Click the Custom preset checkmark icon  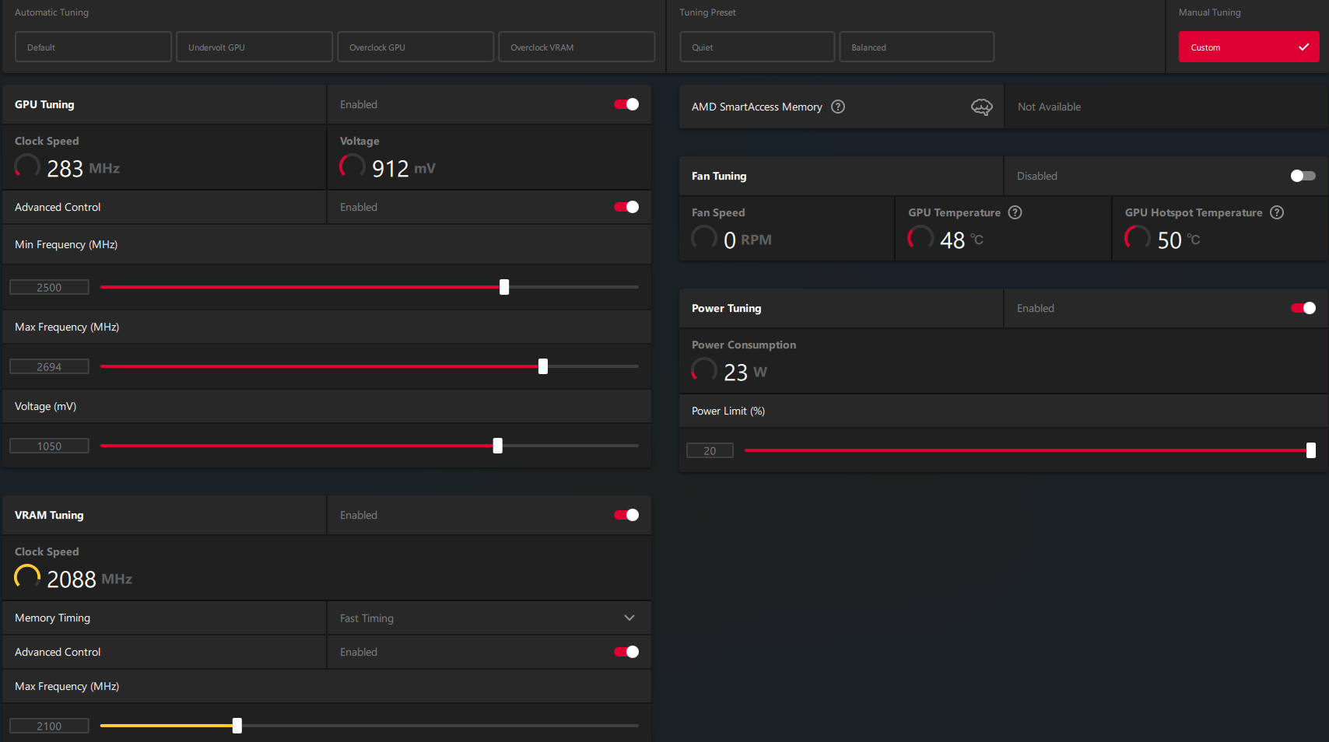click(x=1304, y=47)
